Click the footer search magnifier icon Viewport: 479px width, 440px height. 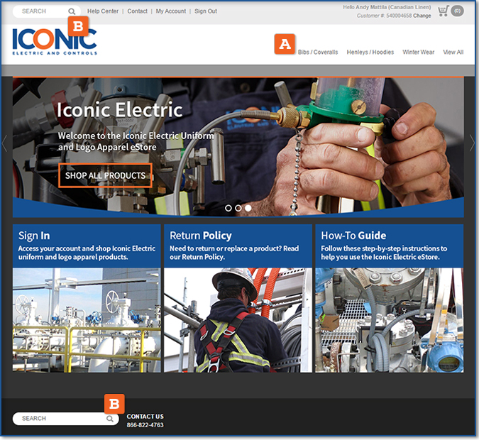110,419
